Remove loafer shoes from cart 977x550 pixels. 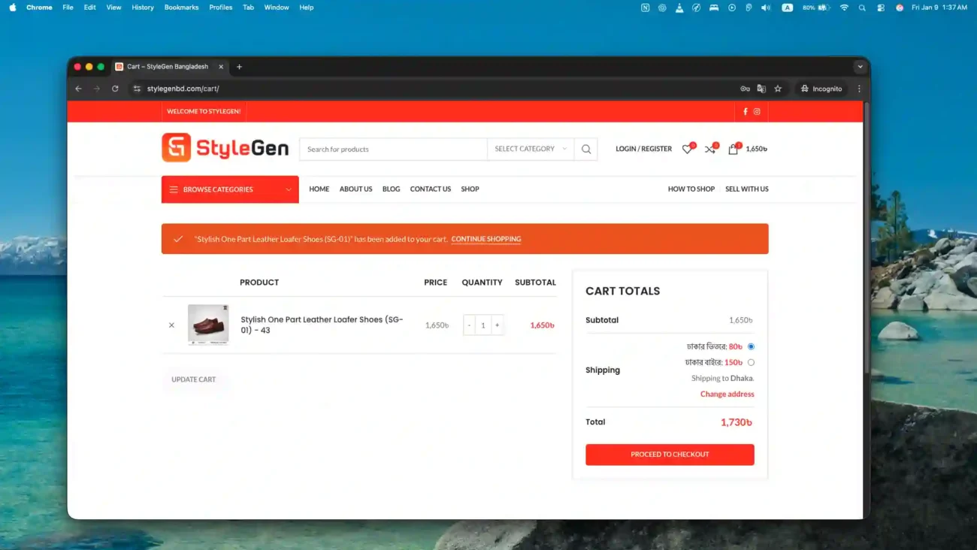[171, 325]
